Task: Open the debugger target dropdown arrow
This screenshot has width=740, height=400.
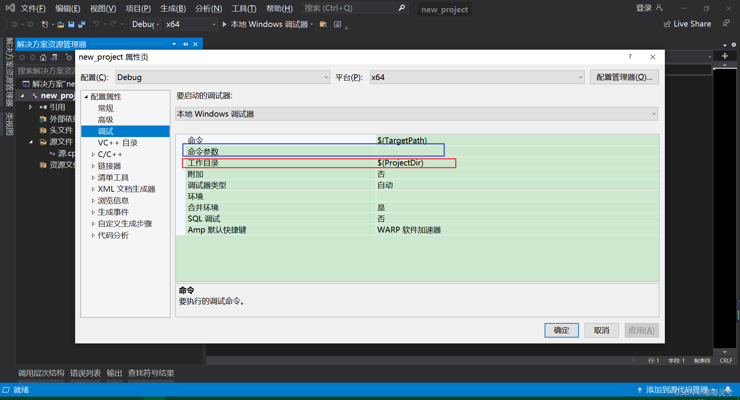Action: 312,24
